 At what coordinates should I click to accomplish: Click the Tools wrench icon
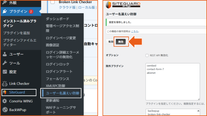[5, 63]
